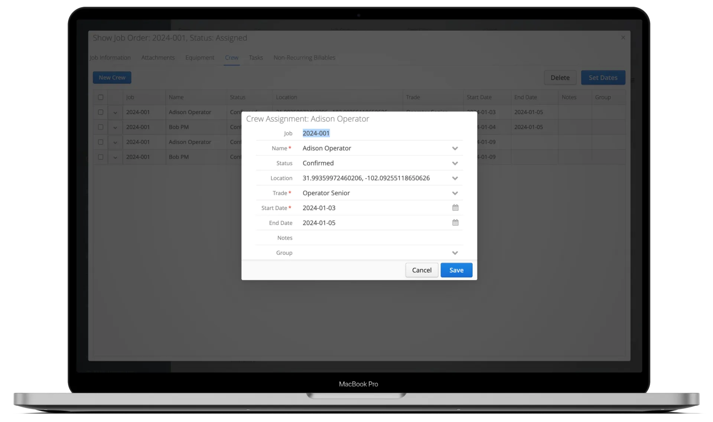Sort by the Start Date column header
713x422 pixels.
[x=487, y=97]
